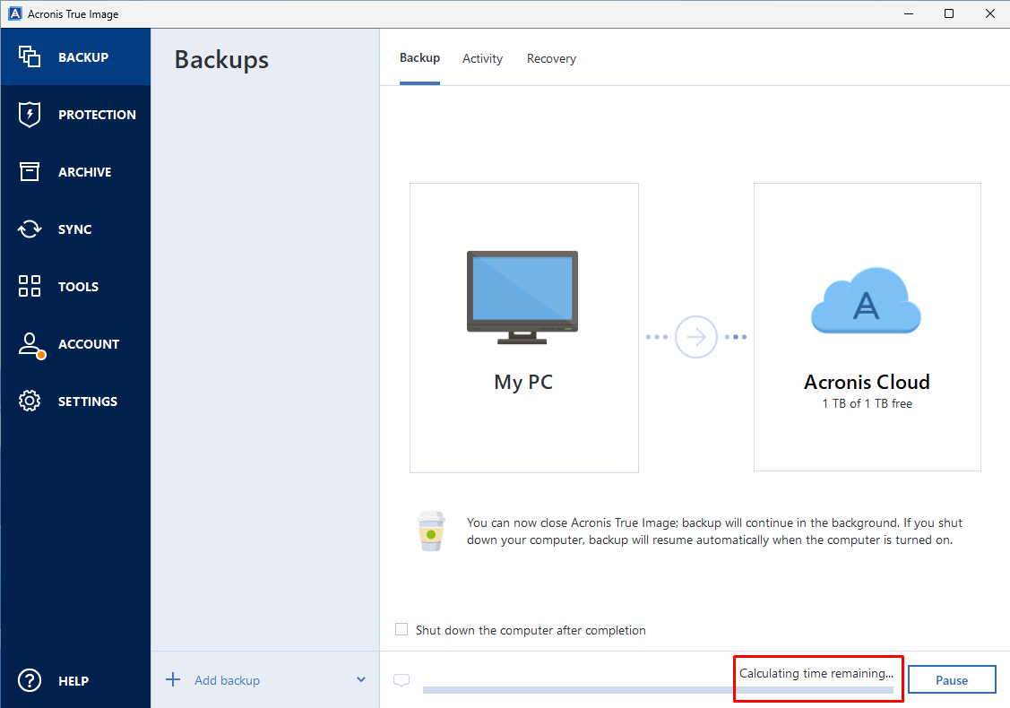Enable Shut down the computer after completion
This screenshot has width=1010, height=708.
pos(401,629)
